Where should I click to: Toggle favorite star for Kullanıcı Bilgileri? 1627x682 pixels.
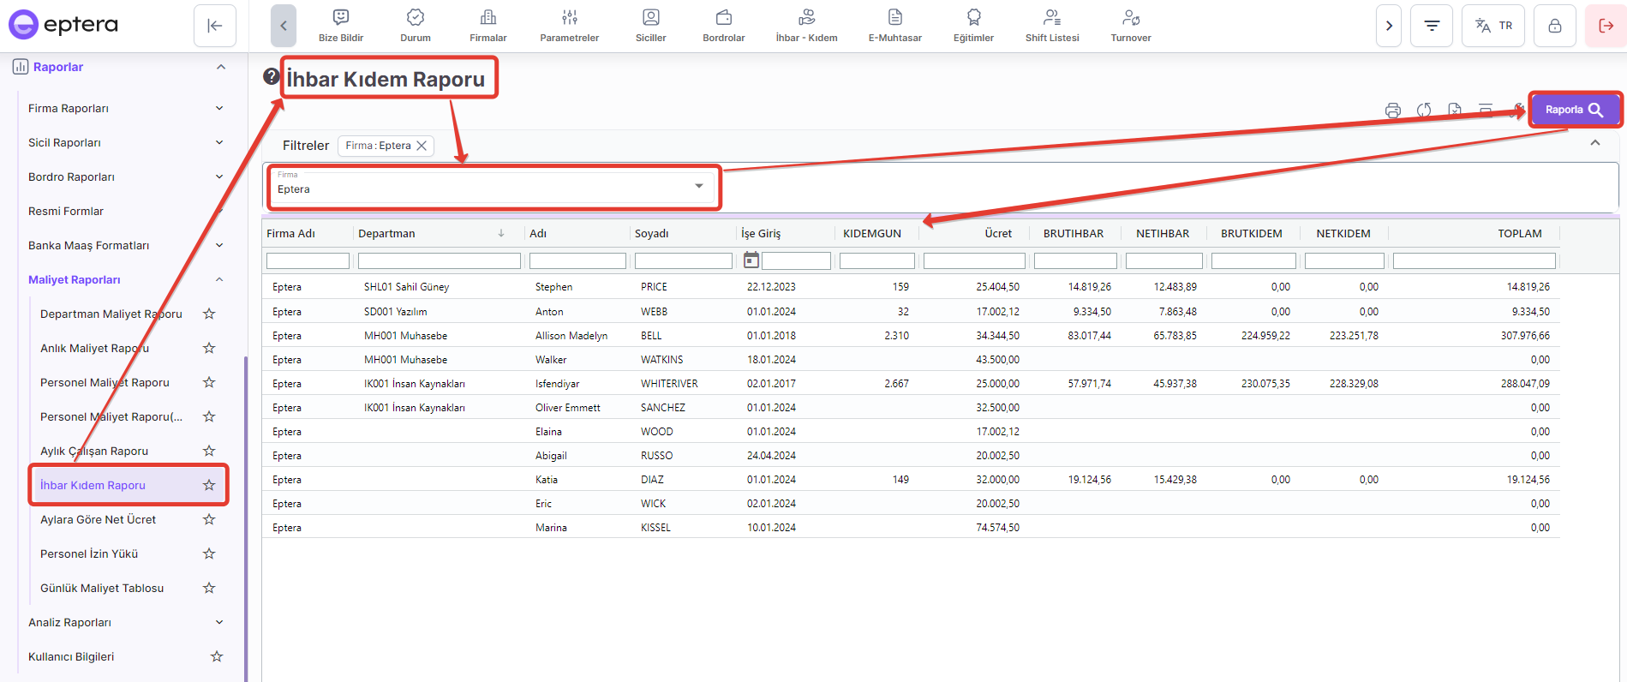coord(217,656)
